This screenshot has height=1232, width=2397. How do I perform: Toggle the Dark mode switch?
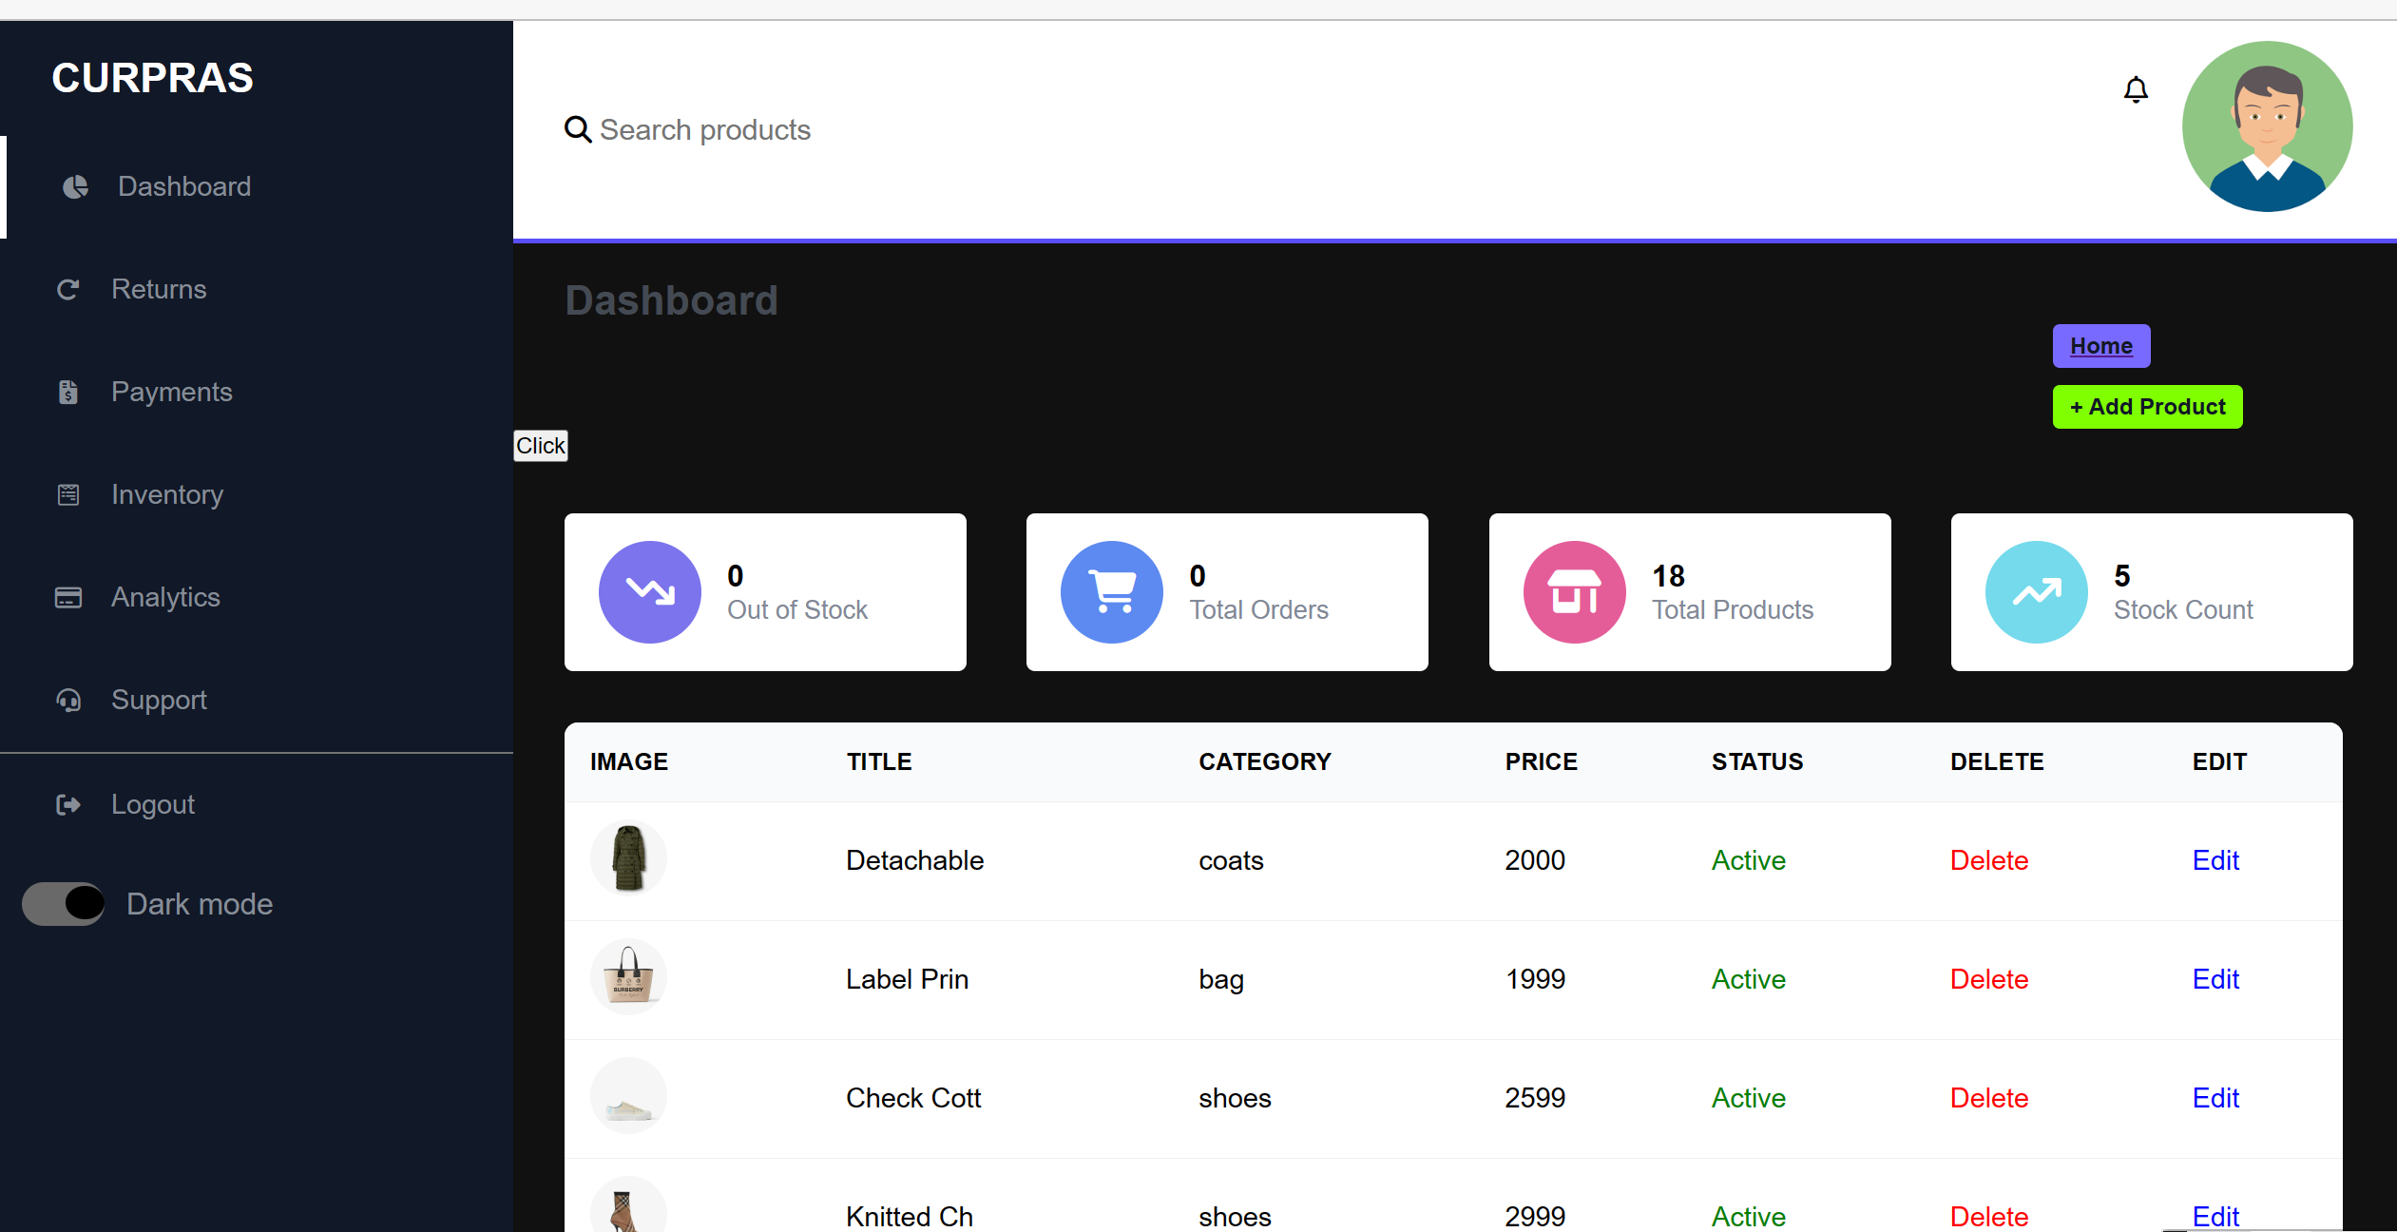coord(64,903)
